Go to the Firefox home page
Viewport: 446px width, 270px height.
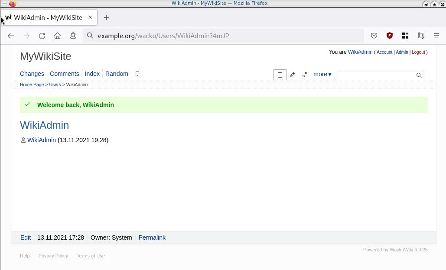[58, 36]
